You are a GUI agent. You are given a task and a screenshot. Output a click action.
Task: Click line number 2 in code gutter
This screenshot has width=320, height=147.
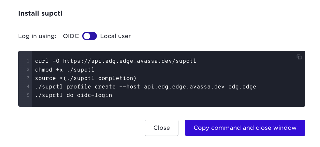click(28, 69)
